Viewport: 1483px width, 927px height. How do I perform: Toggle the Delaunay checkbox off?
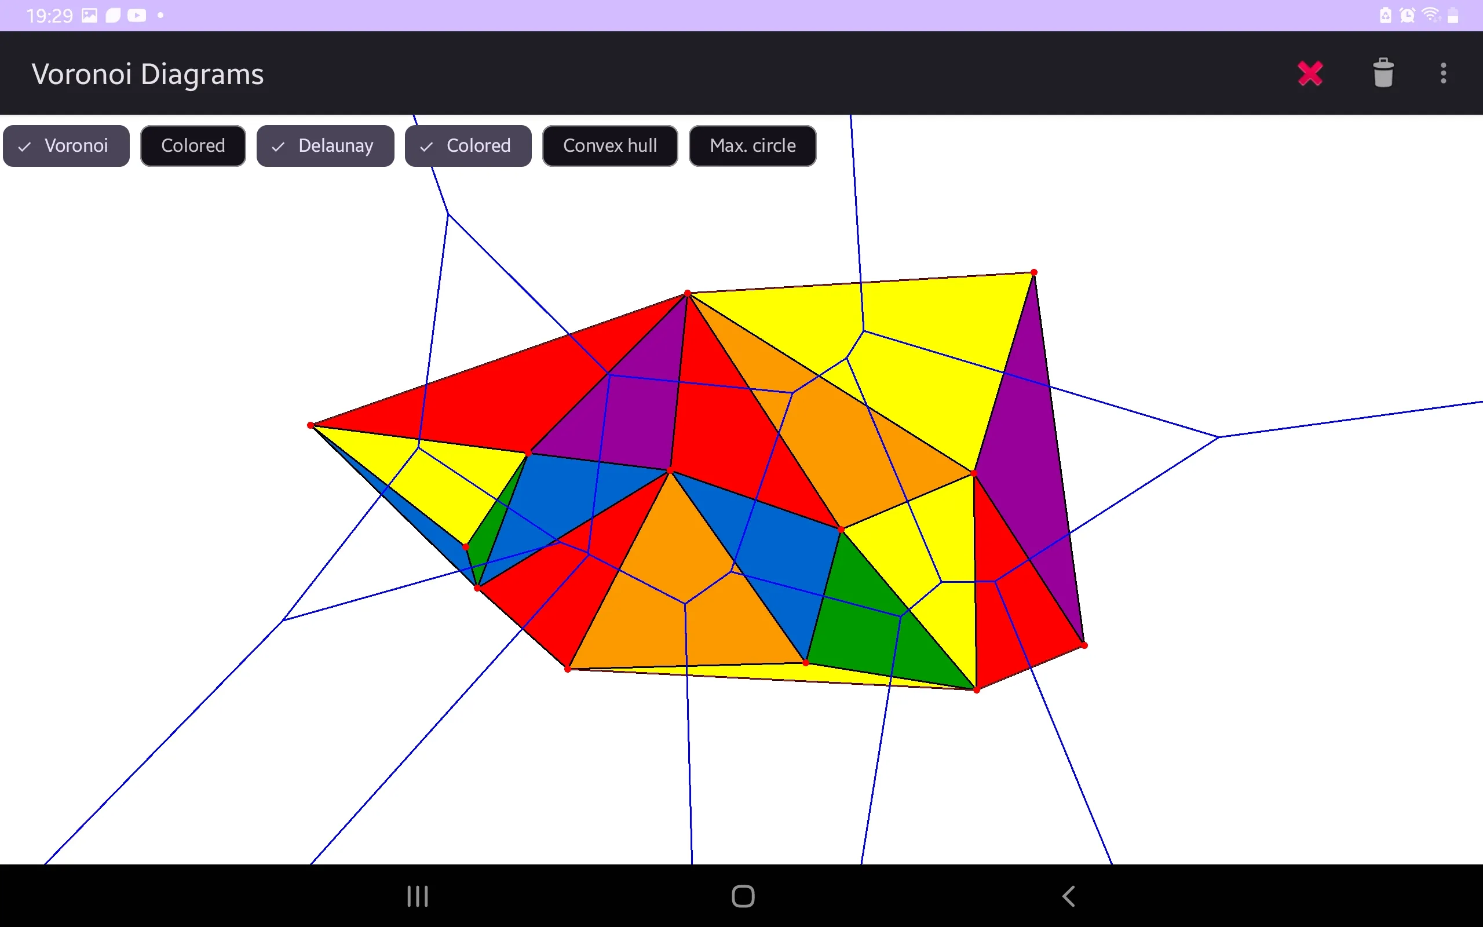(323, 145)
